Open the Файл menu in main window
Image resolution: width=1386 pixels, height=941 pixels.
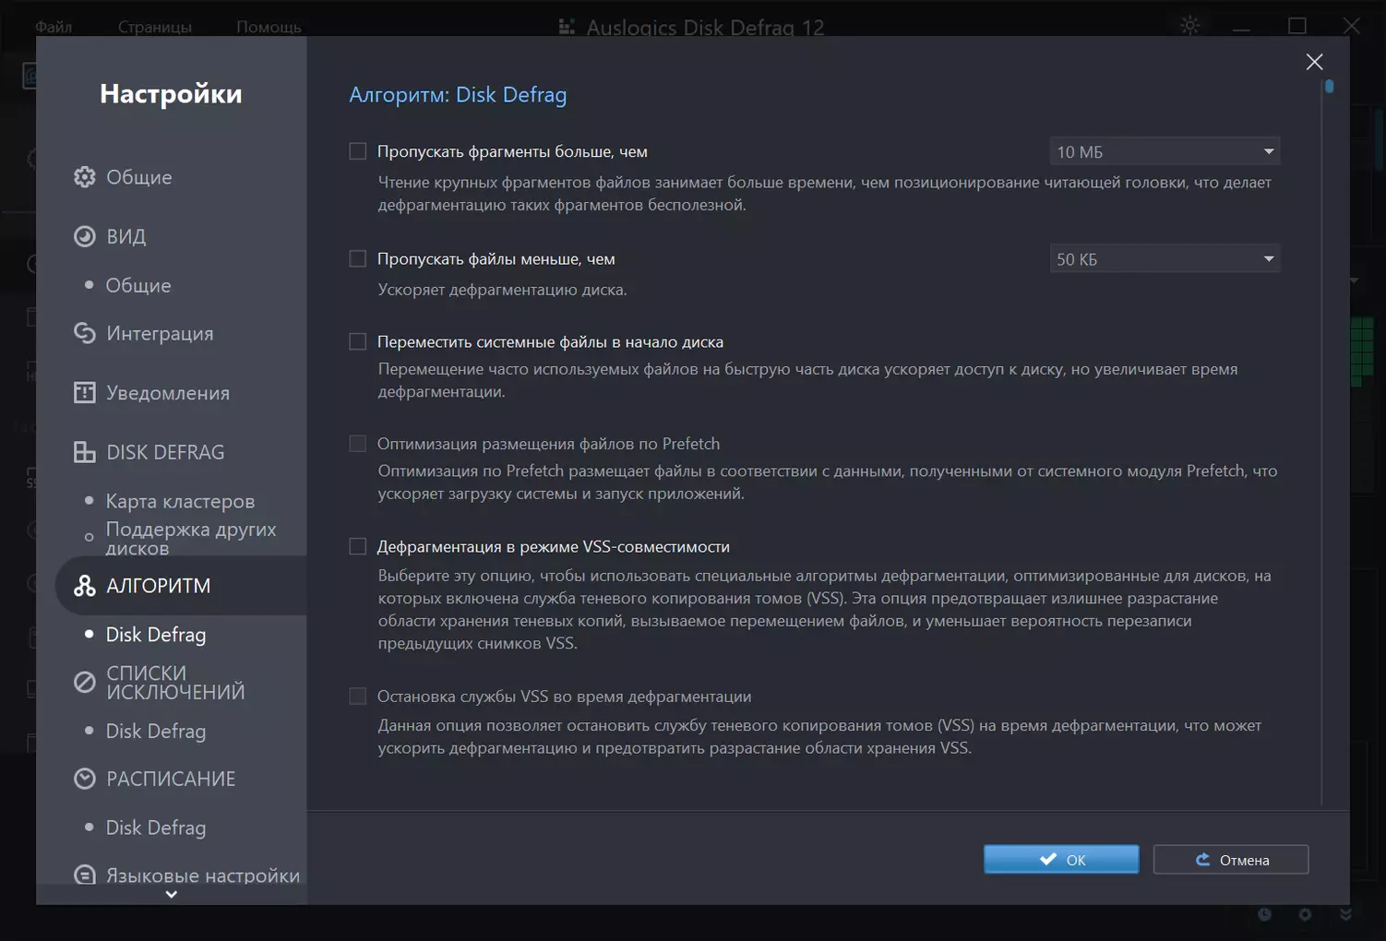click(54, 27)
